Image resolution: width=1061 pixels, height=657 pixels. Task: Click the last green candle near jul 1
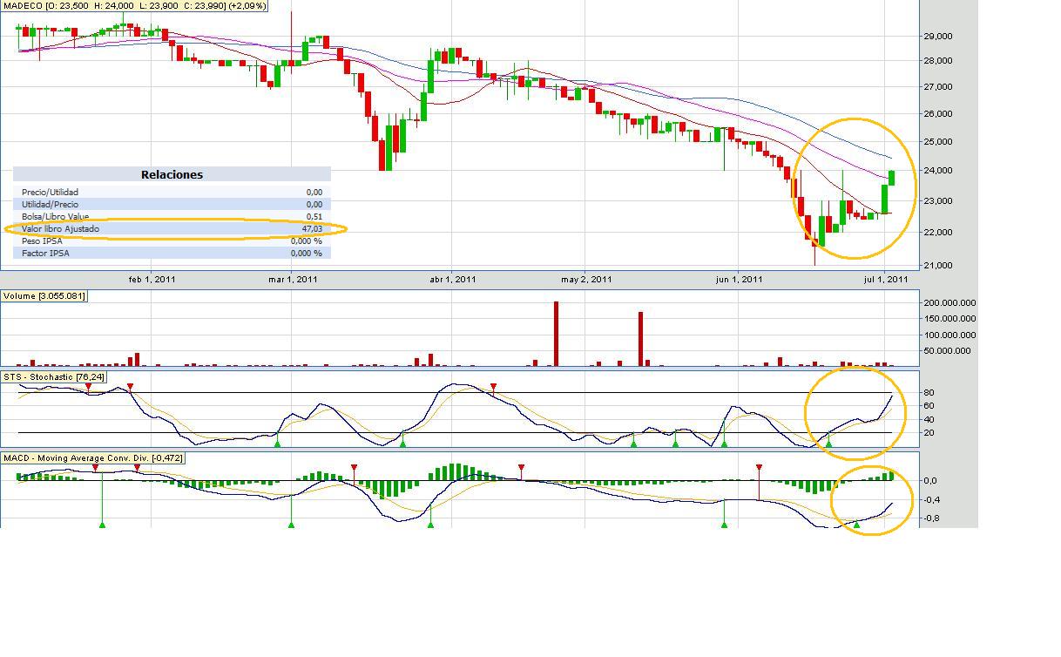pos(892,177)
